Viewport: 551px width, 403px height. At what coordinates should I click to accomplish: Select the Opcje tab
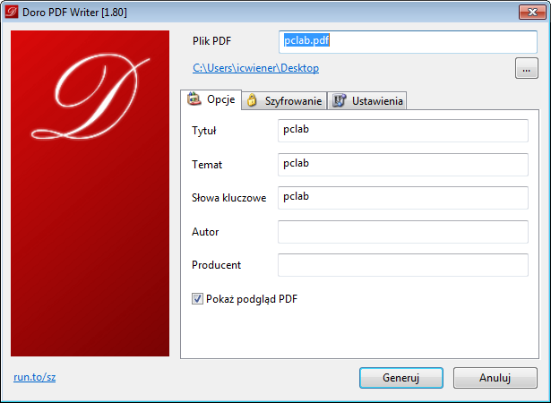211,99
